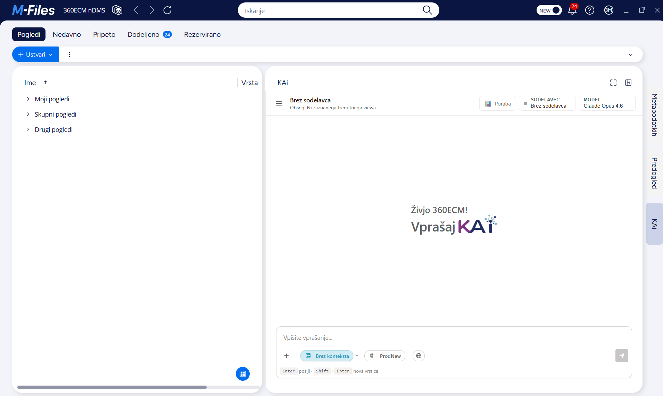Expand KAi panel to fullscreen

point(613,83)
